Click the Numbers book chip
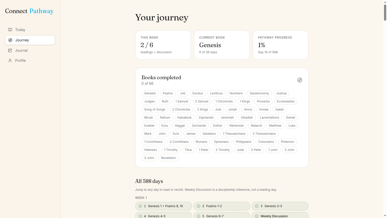This screenshot has width=387, height=218. point(236,93)
